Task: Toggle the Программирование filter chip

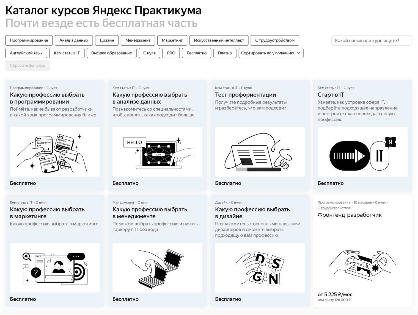Action: tap(29, 40)
